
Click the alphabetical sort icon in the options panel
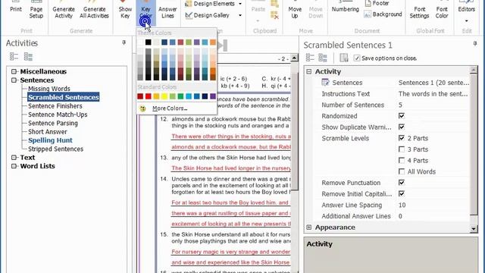click(323, 58)
